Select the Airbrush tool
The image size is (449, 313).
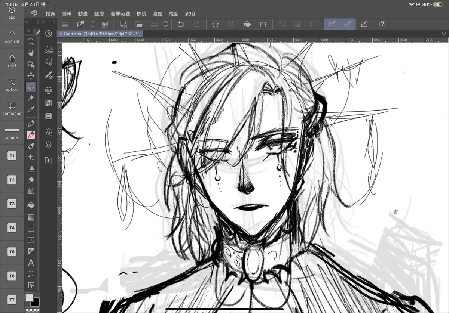31,169
